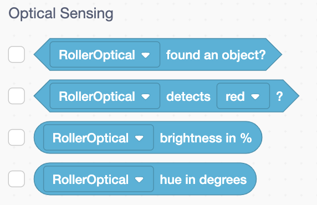
Task: Toggle the 'hue in degrees' monitor checkbox
Action: click(17, 179)
